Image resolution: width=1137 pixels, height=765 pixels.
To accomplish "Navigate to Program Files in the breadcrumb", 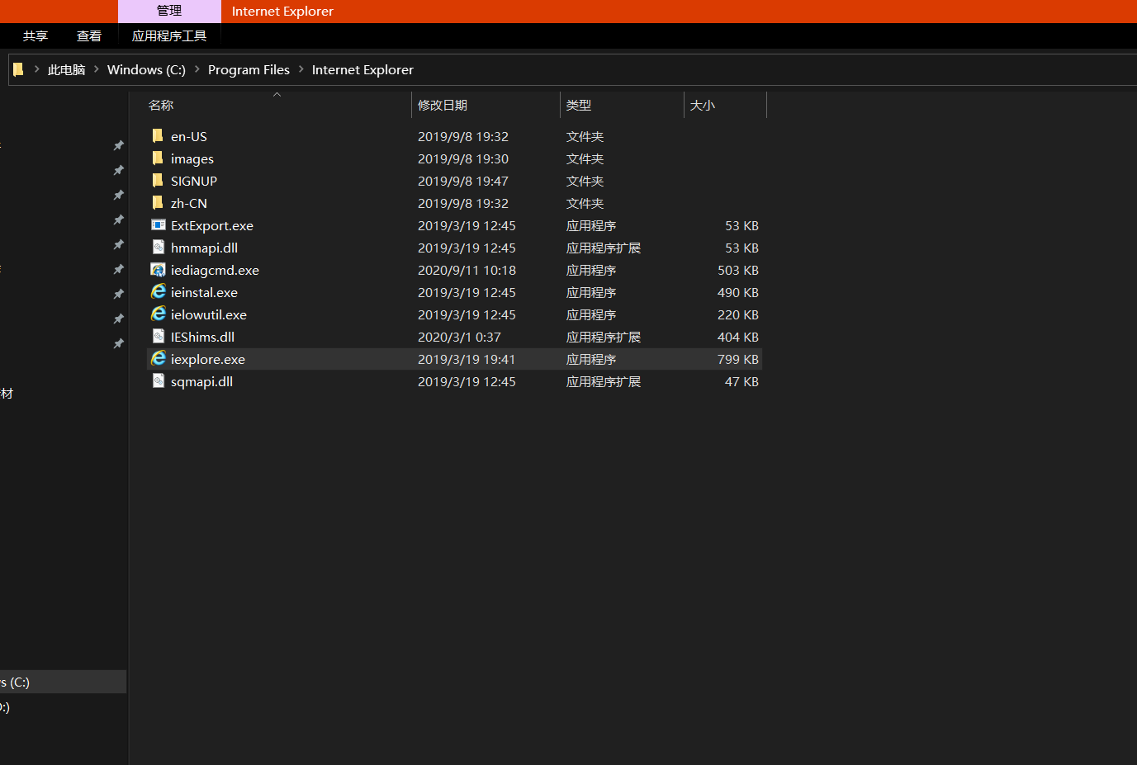I will (249, 70).
